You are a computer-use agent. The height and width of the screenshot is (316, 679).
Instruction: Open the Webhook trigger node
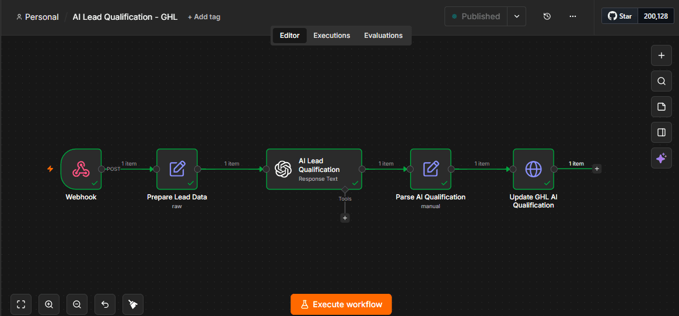pos(82,169)
